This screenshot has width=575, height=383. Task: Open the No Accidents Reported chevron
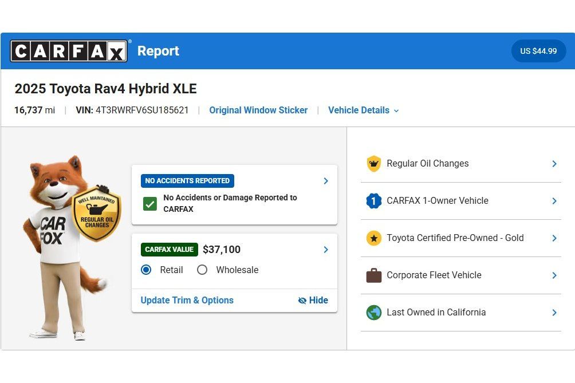(x=326, y=181)
